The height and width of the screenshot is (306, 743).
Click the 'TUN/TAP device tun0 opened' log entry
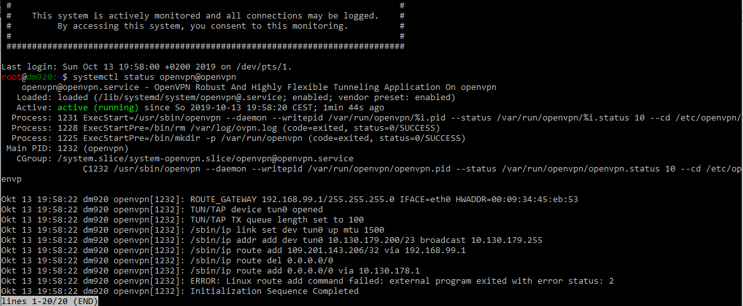pos(257,209)
